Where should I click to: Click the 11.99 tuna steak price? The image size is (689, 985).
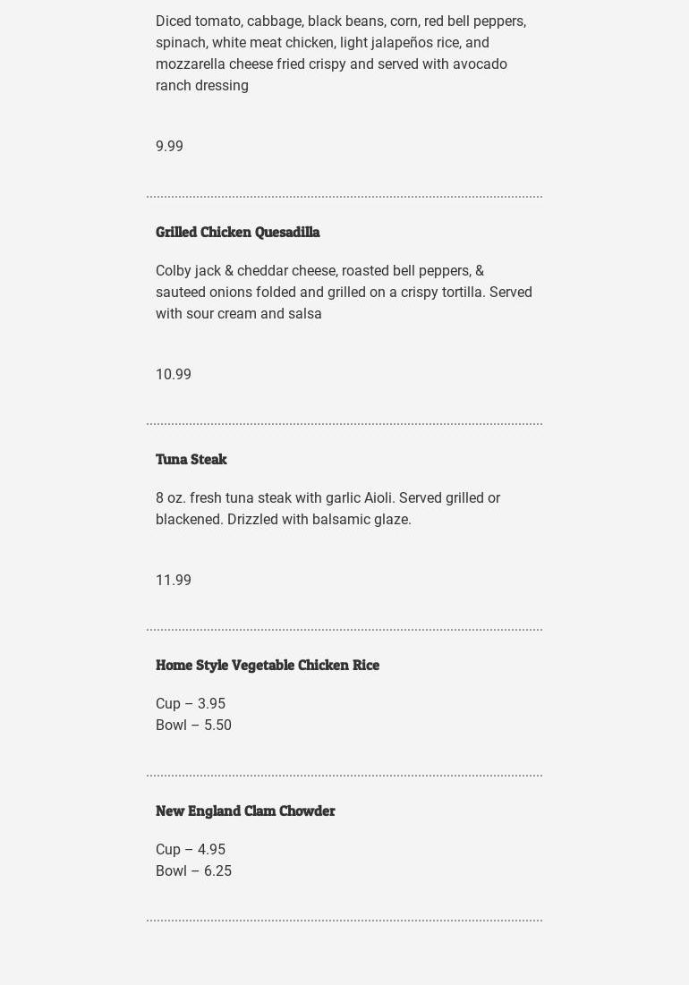[x=173, y=580]
